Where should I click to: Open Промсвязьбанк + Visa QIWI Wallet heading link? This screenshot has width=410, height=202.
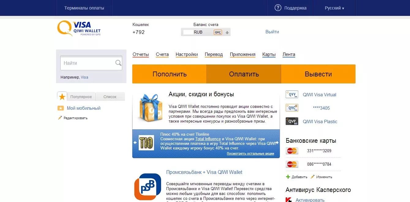204,172
